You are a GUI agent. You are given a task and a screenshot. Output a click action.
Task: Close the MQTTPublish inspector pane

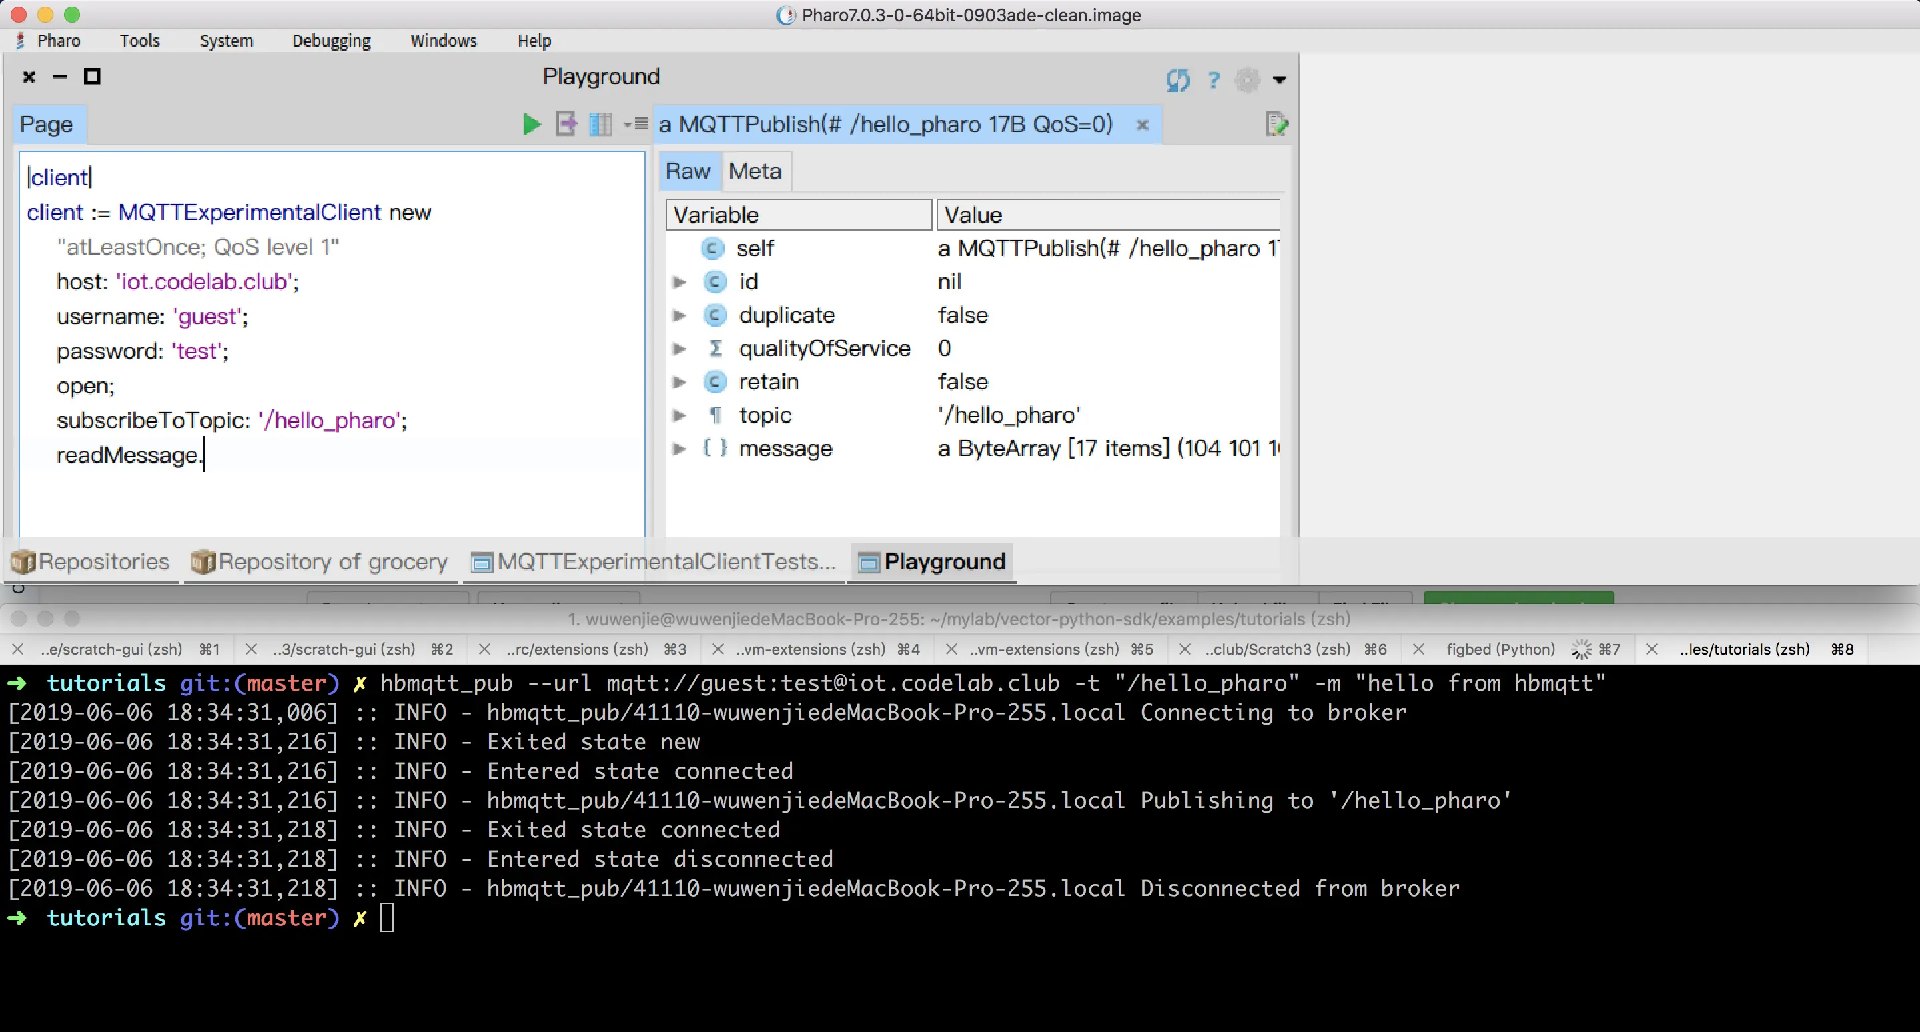(x=1142, y=125)
